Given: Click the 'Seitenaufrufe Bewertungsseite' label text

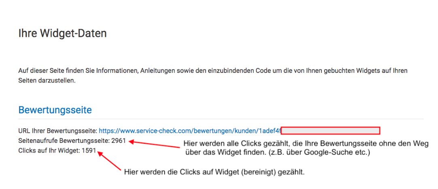Looking at the screenshot, I should coord(64,141).
